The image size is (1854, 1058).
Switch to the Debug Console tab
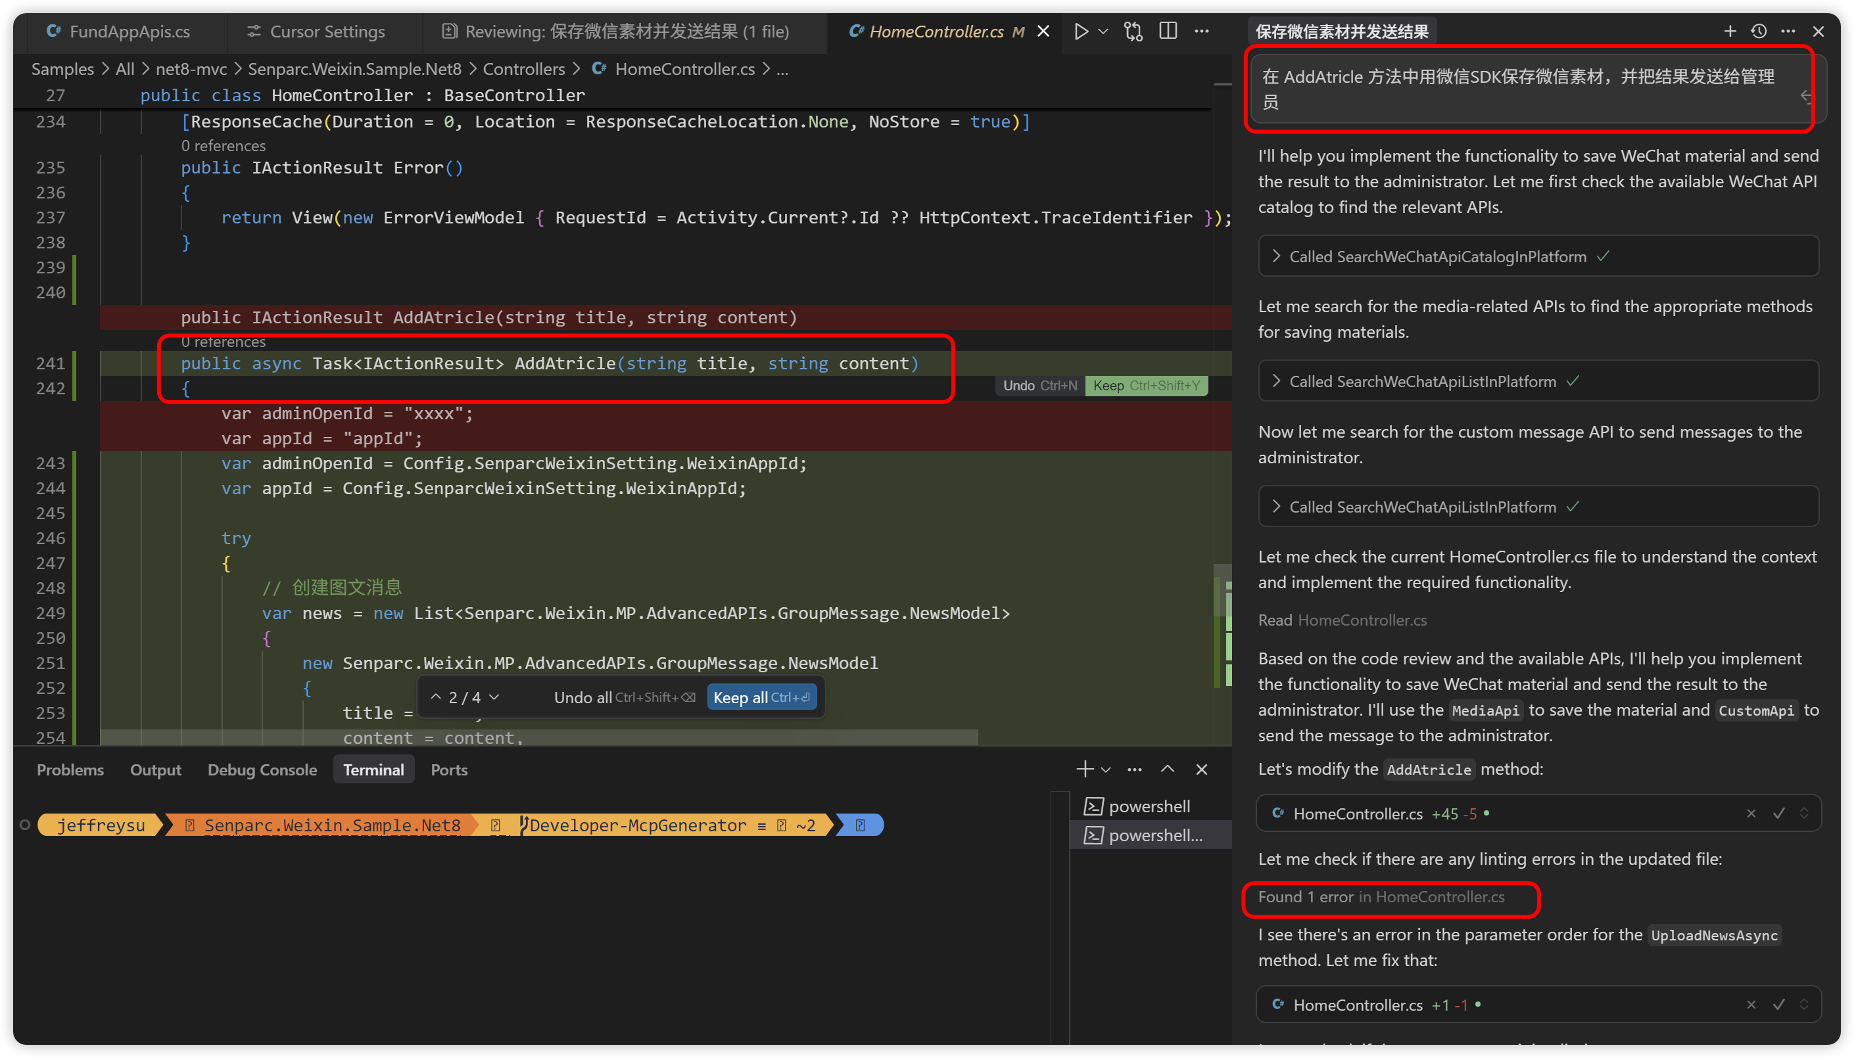[262, 770]
